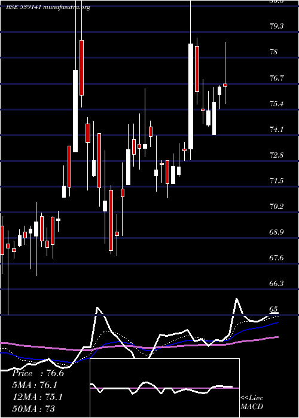The height and width of the screenshot is (418, 299).
Task: Click inside the MACD inset chart box
Action: tap(164, 388)
